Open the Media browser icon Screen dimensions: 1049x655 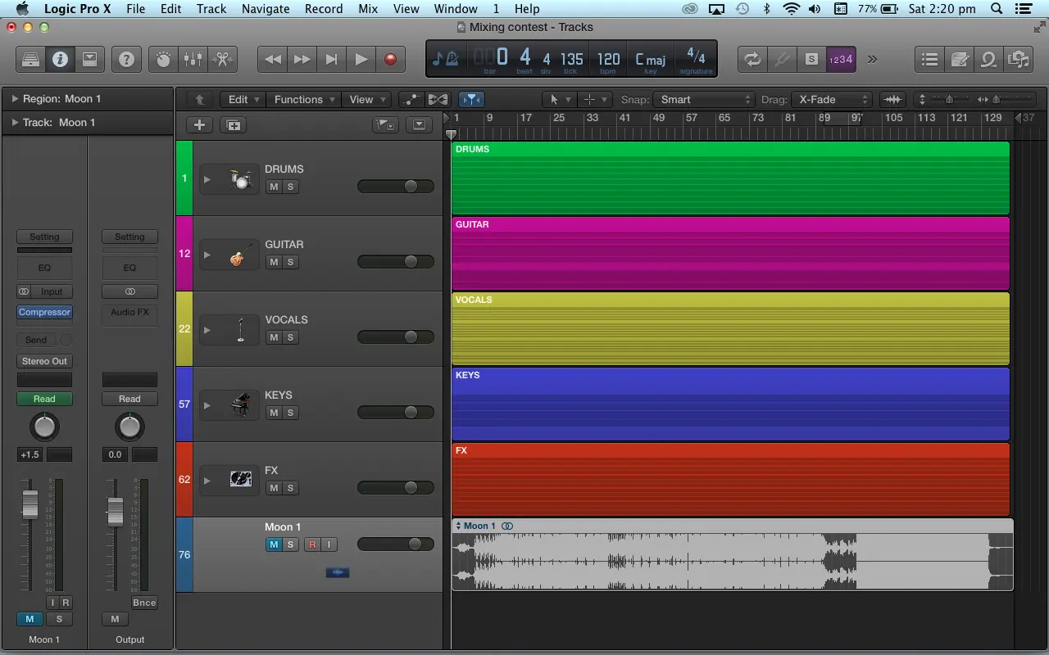[x=1018, y=59]
